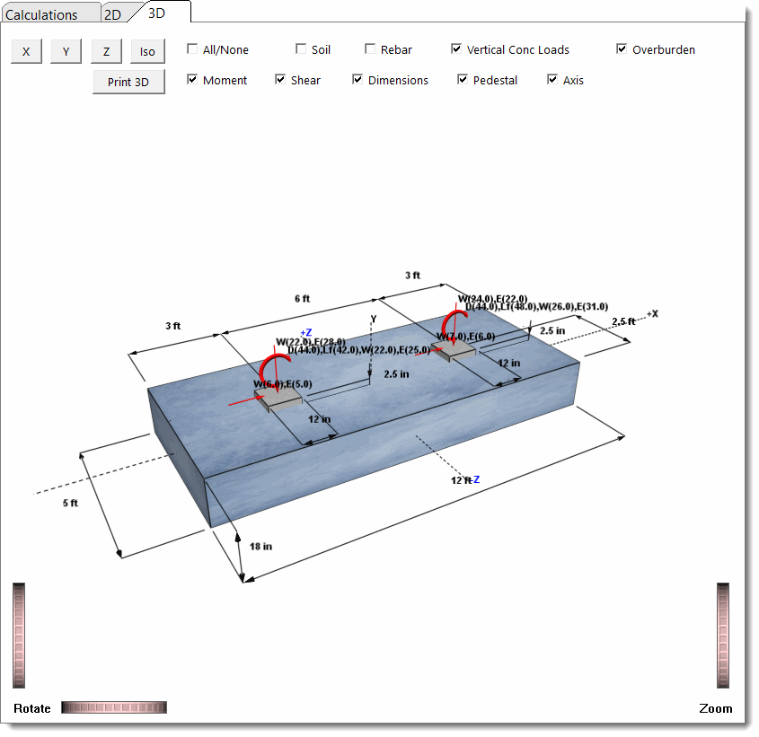
Task: Switch to the Iso view
Action: pos(146,51)
